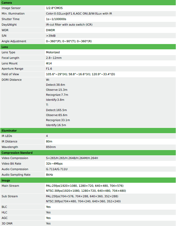
Task: Click the Lens section header
Action: pyautogui.click(x=88, y=47)
